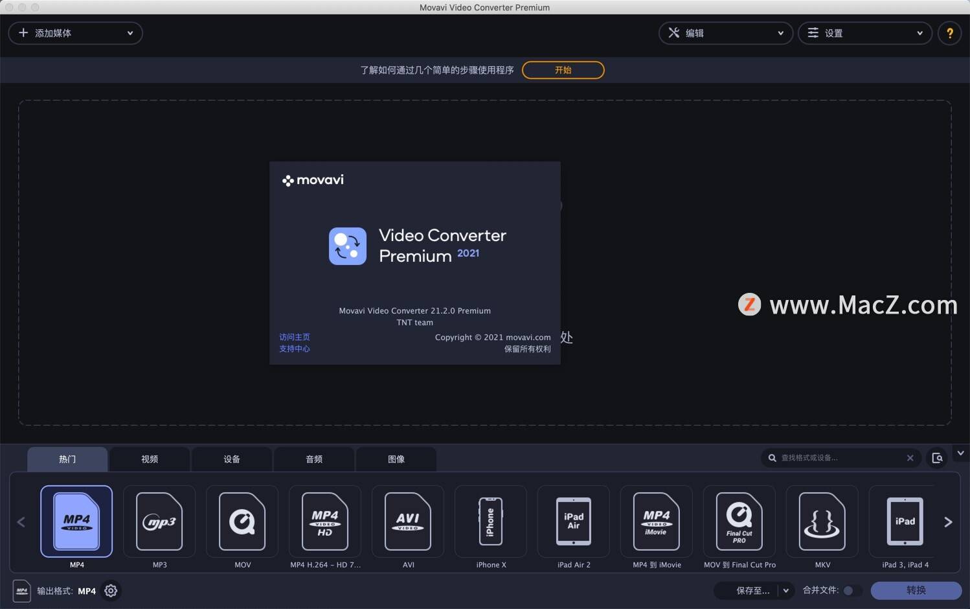Choose the AVI video format preset

click(408, 522)
